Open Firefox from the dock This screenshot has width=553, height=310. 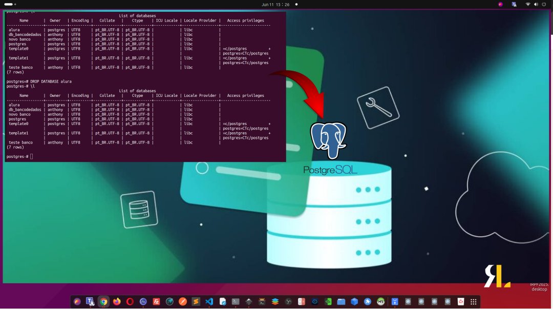pyautogui.click(x=116, y=302)
